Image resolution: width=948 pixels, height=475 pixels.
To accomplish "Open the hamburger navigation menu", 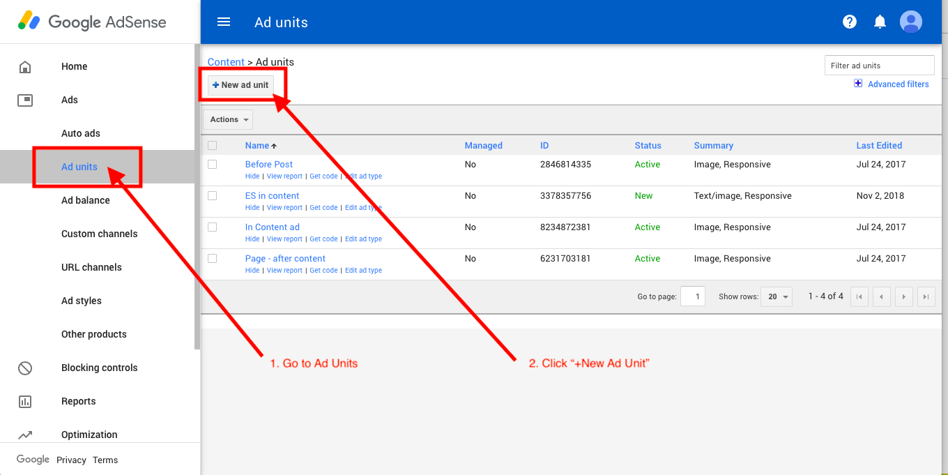I will [224, 22].
